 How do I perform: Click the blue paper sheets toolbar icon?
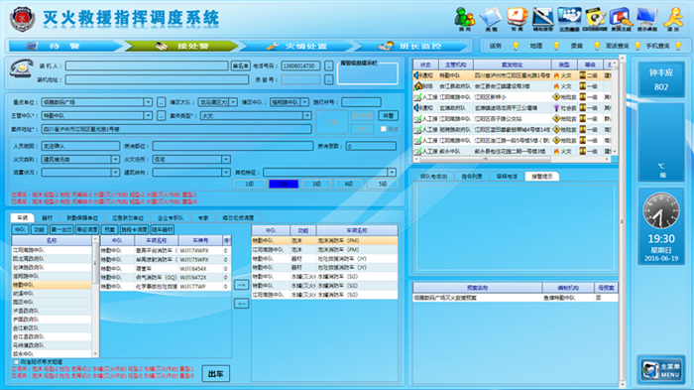pyautogui.click(x=491, y=18)
